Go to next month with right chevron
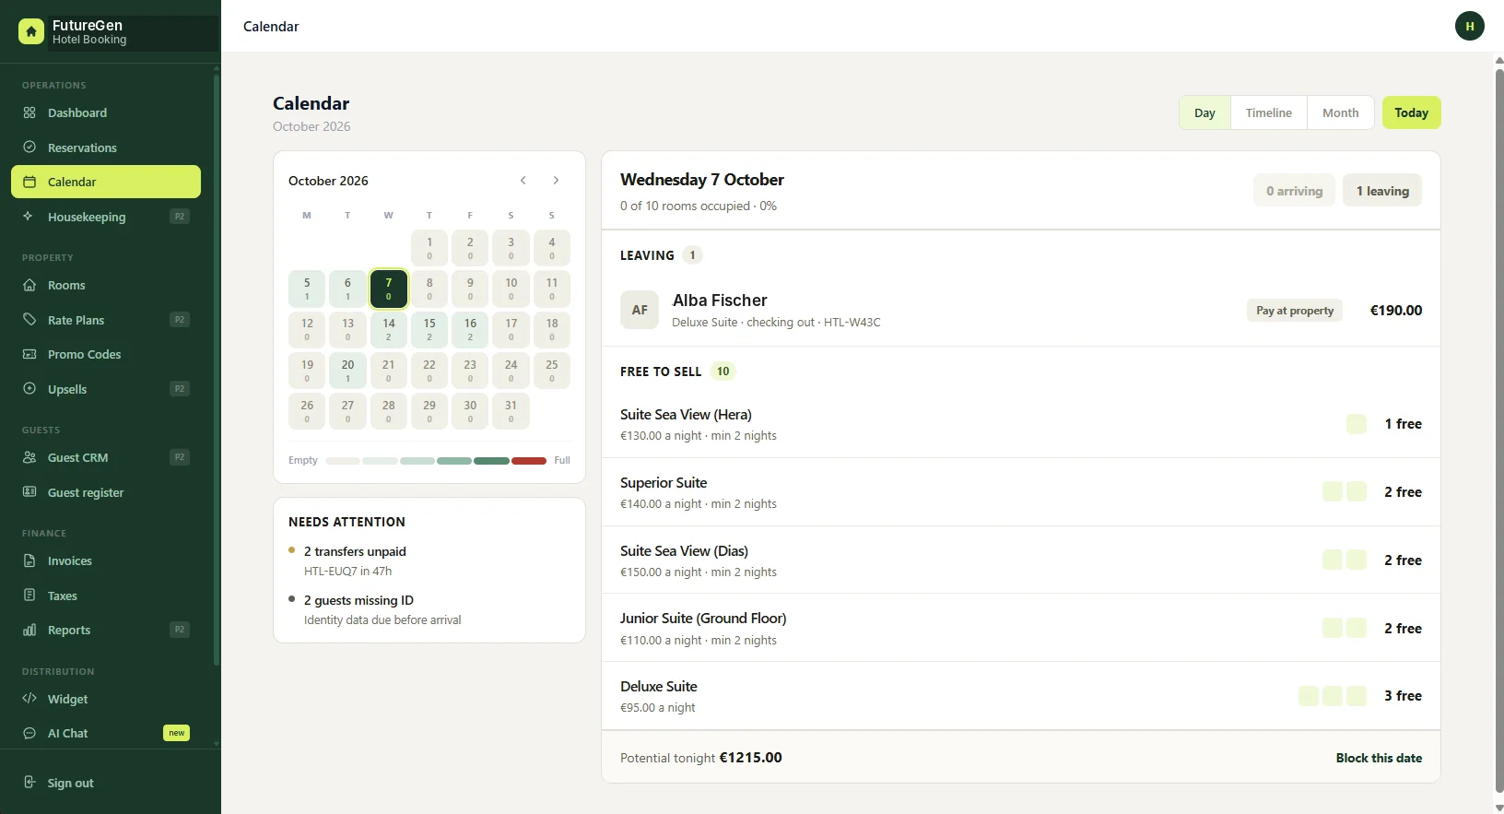 556,181
